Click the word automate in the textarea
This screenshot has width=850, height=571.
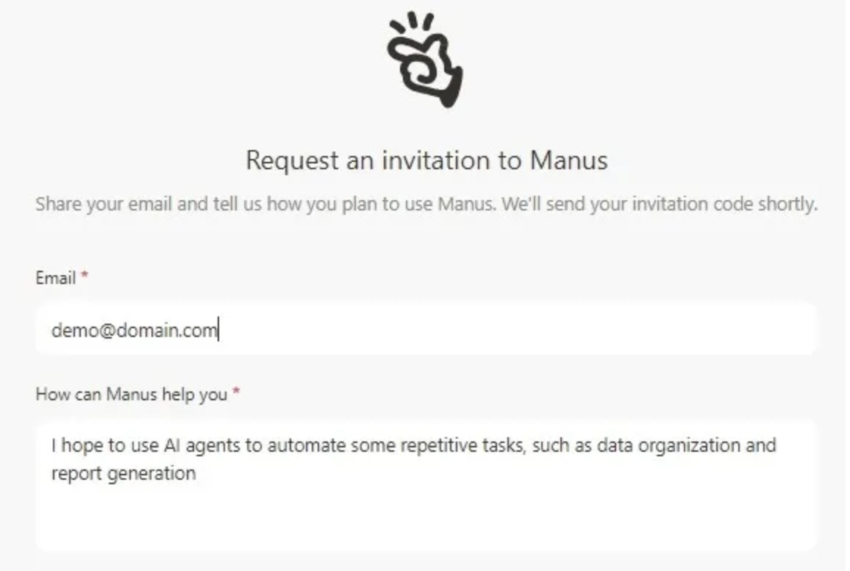[x=307, y=445]
